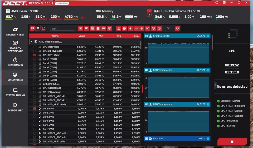The width and height of the screenshot is (253, 148).
Task: Uncheck the Core 0 VID checkbox
Action: (35, 109)
